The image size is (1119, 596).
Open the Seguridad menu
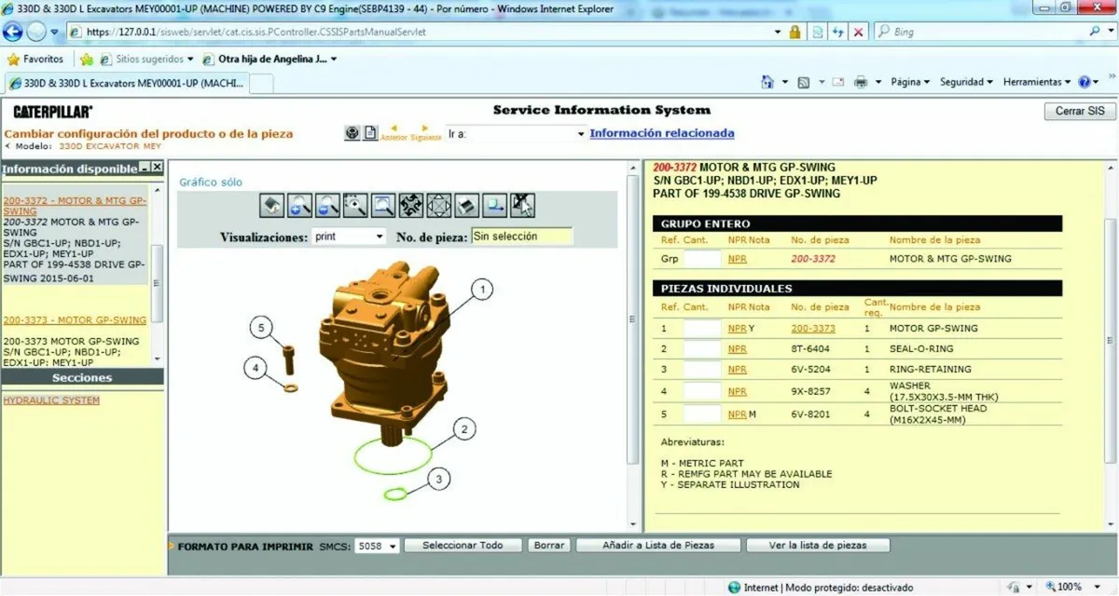[x=966, y=82]
